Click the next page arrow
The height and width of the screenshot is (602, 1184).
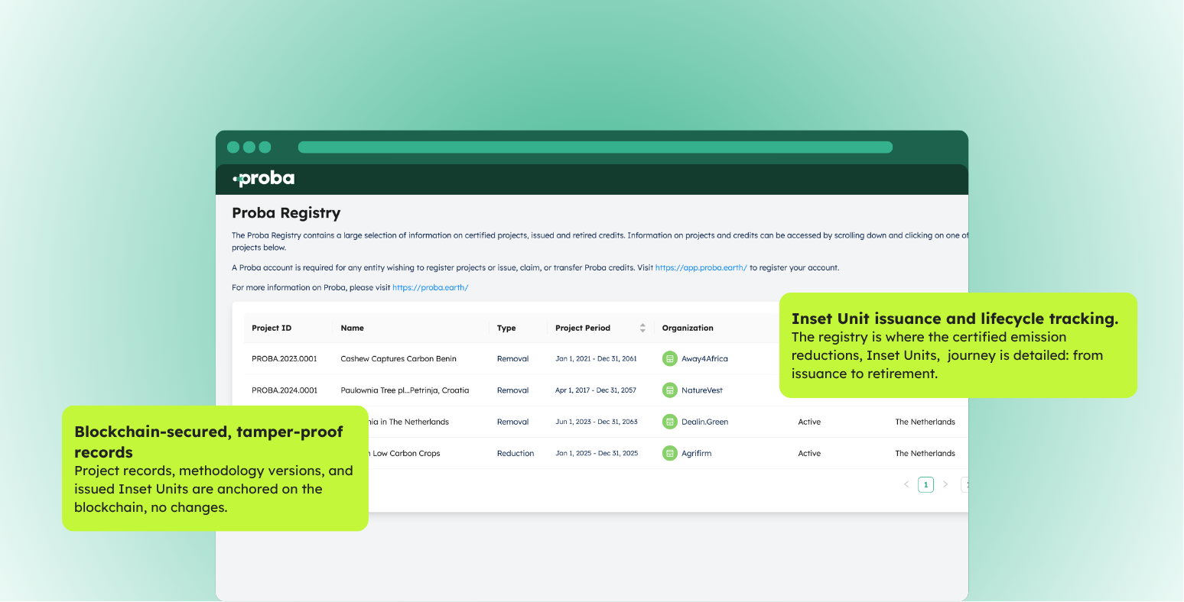945,484
